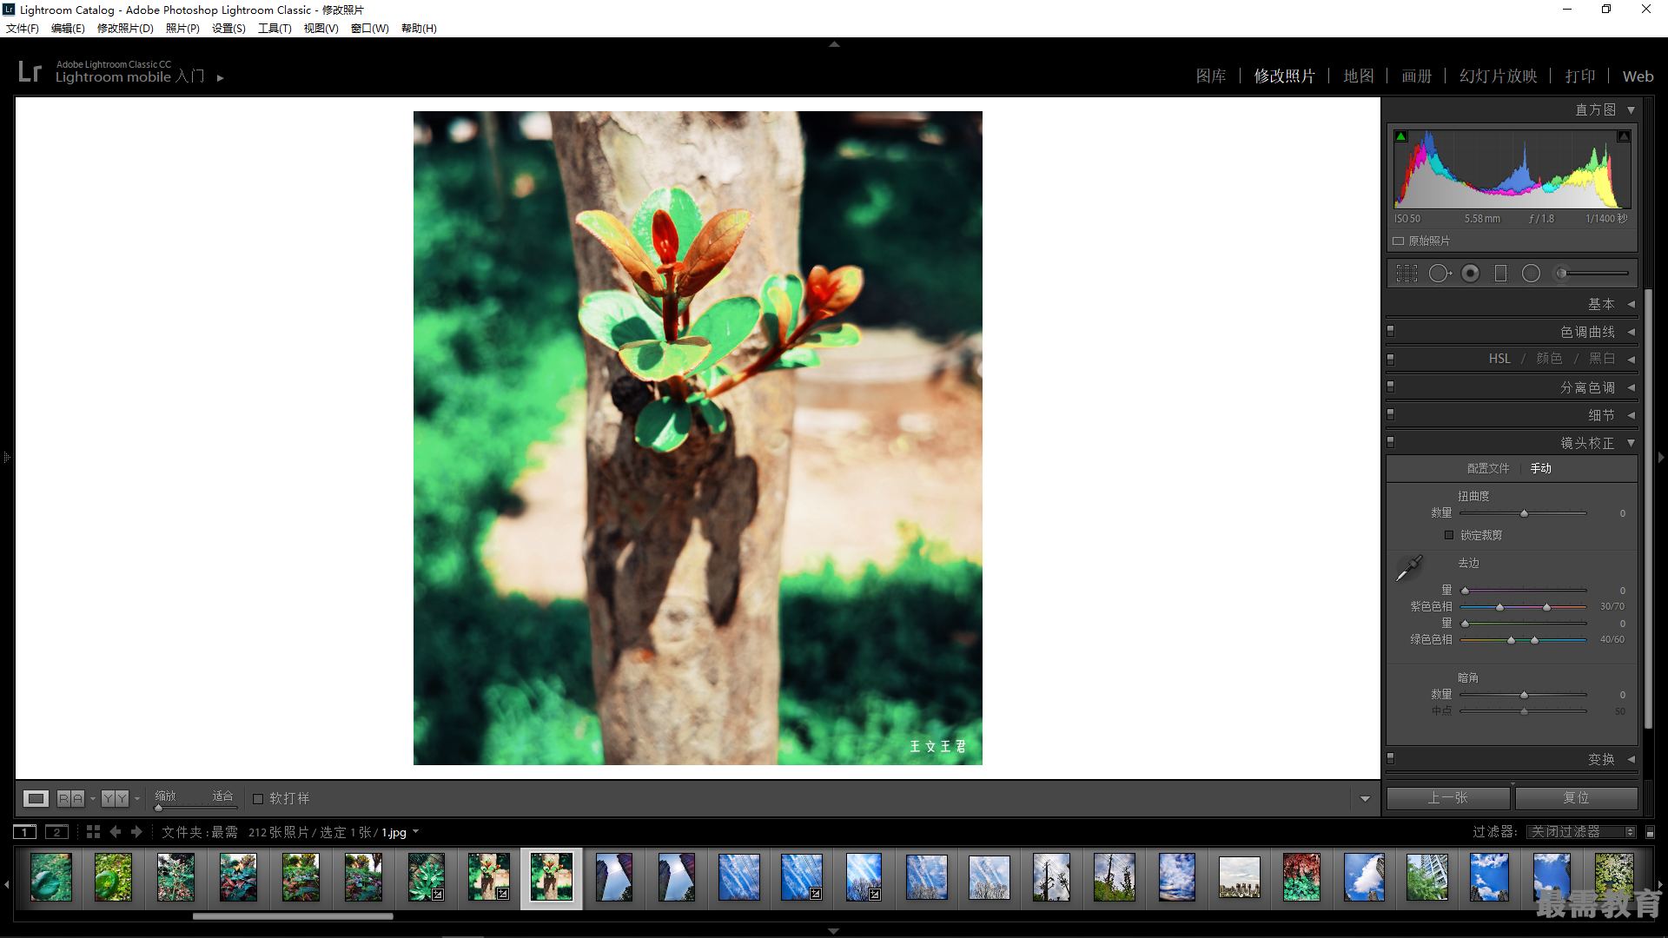Open main window display 1
Image resolution: width=1668 pixels, height=938 pixels.
tap(25, 832)
